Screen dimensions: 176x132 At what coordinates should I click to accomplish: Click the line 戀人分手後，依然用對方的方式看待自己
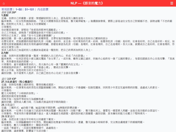pyautogui.click(x=24, y=70)
